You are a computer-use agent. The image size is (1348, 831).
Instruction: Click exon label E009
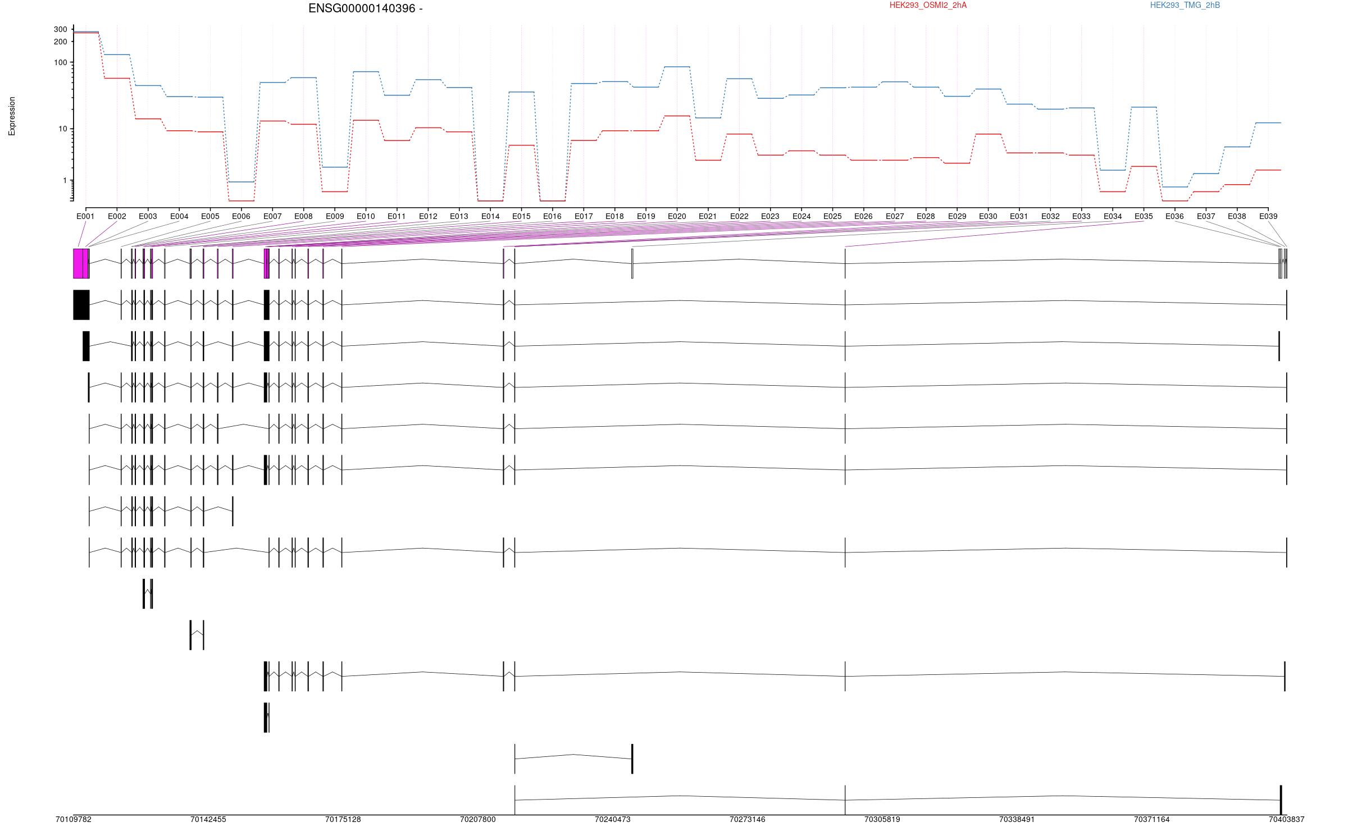click(x=335, y=216)
